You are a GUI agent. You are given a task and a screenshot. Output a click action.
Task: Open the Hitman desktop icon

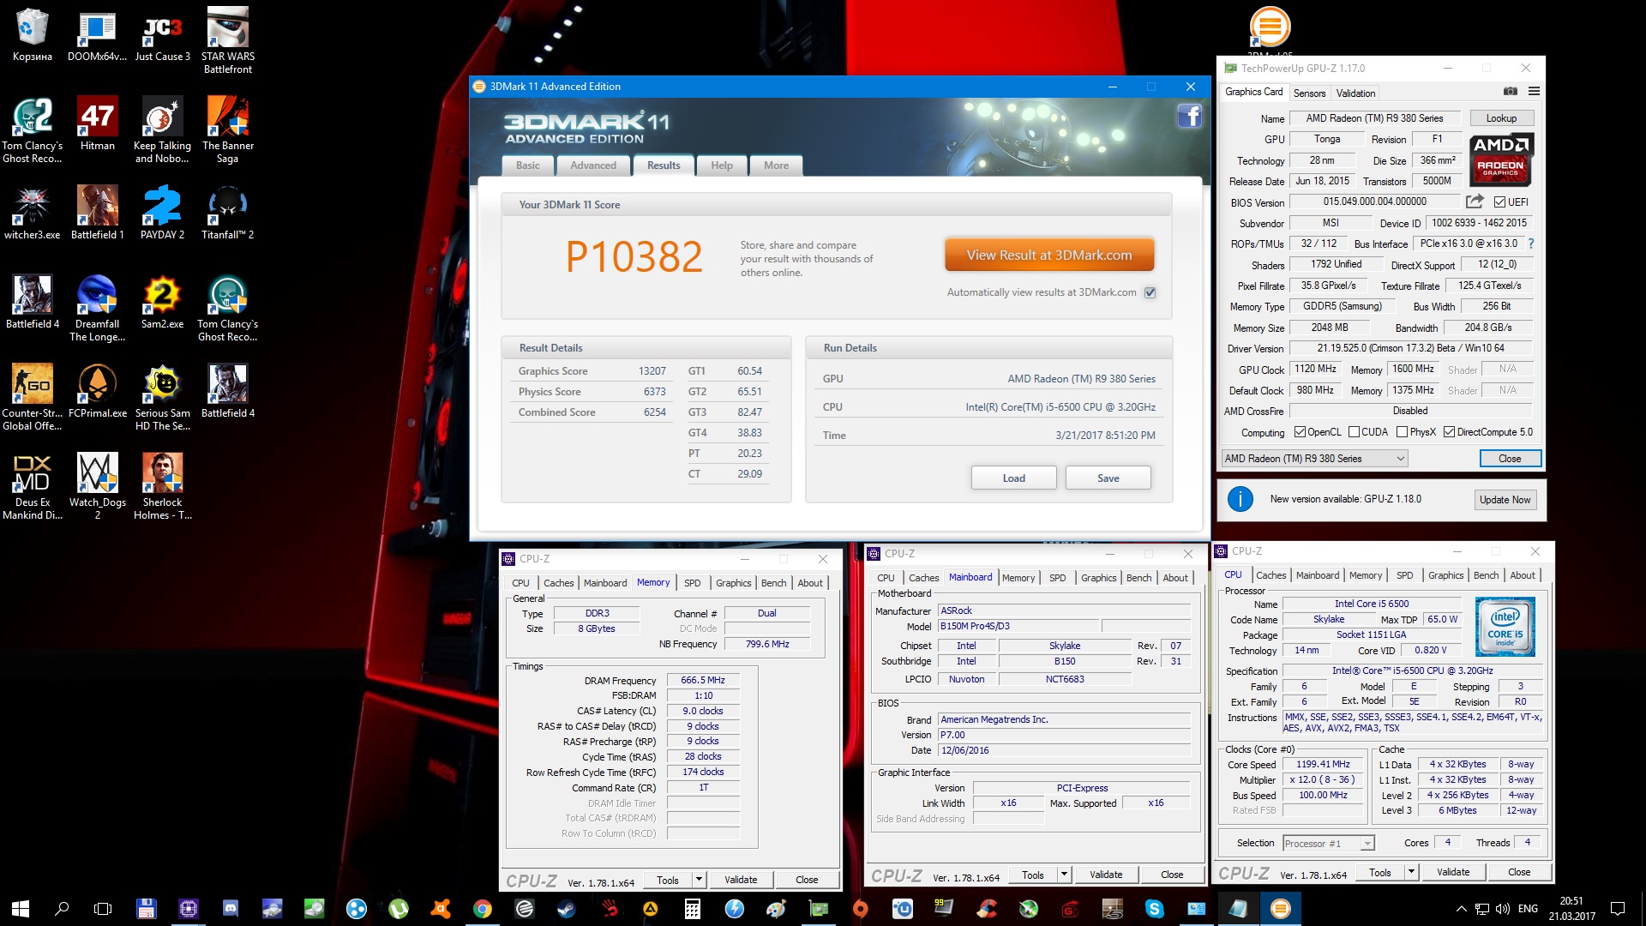(98, 124)
